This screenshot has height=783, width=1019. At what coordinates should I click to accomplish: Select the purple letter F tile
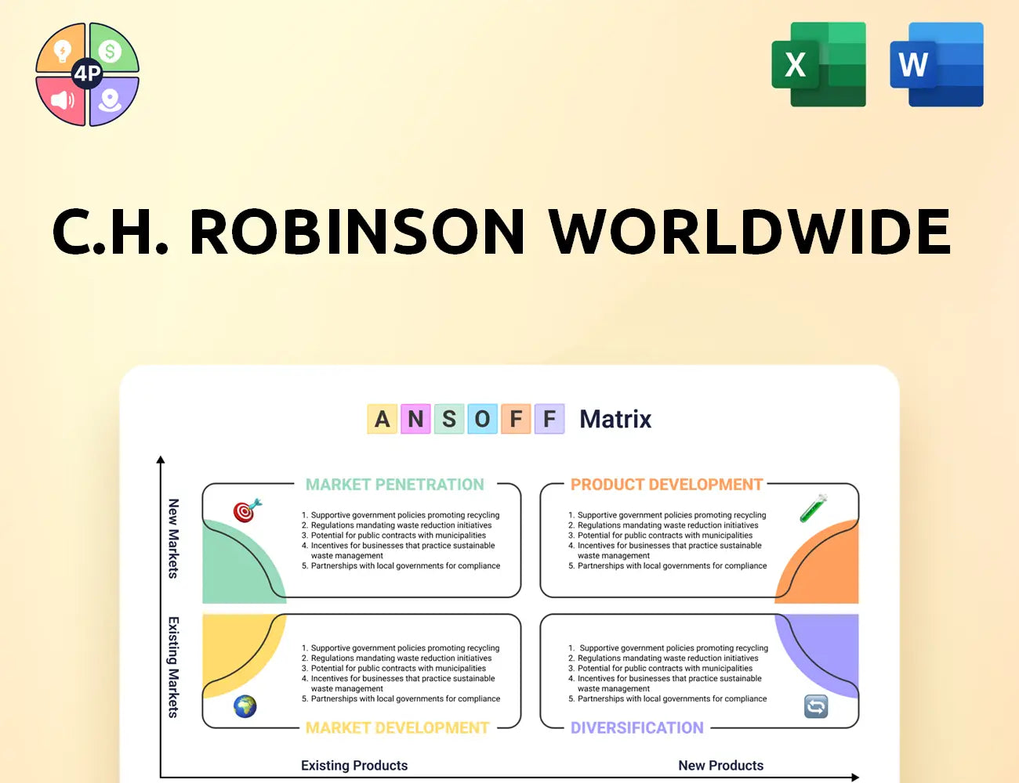(x=549, y=419)
